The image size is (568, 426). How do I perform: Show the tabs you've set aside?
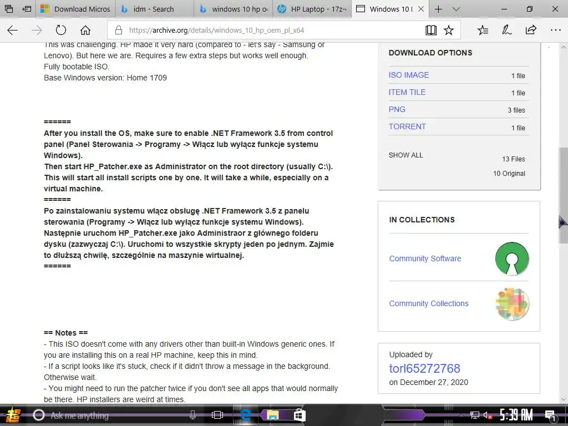click(x=9, y=9)
